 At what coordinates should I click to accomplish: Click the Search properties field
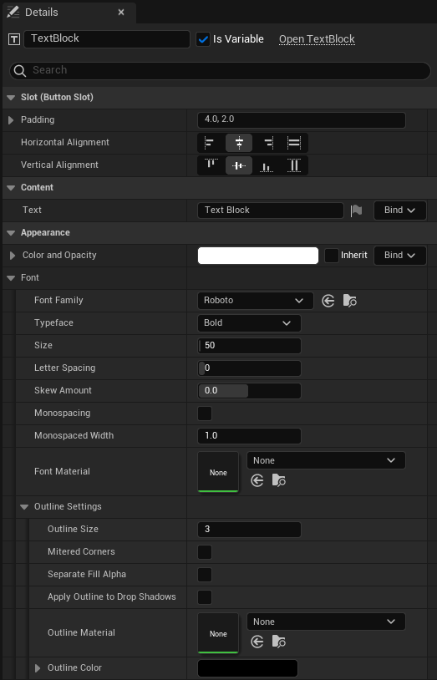[220, 70]
